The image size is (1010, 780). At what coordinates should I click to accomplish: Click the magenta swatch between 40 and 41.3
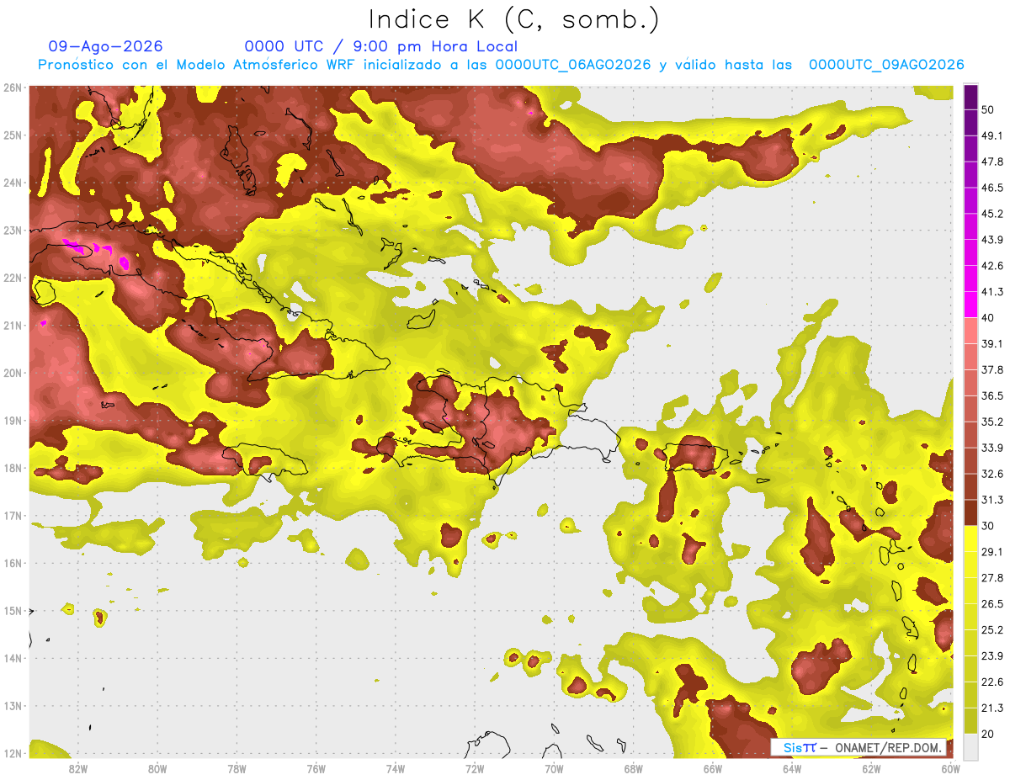pyautogui.click(x=970, y=305)
